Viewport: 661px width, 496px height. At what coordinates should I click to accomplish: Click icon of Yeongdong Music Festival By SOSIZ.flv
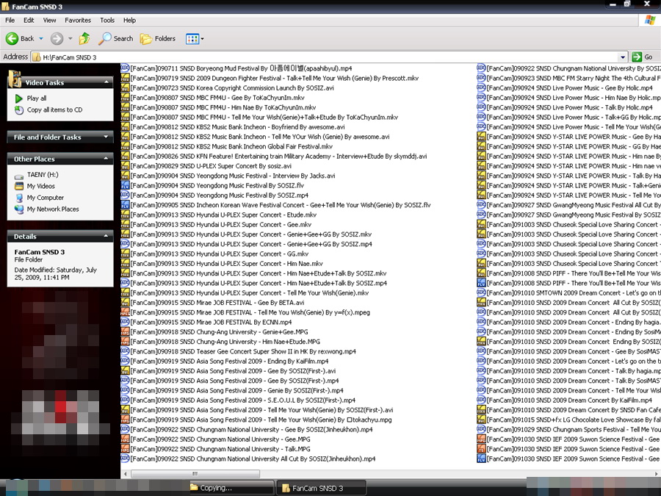click(125, 185)
